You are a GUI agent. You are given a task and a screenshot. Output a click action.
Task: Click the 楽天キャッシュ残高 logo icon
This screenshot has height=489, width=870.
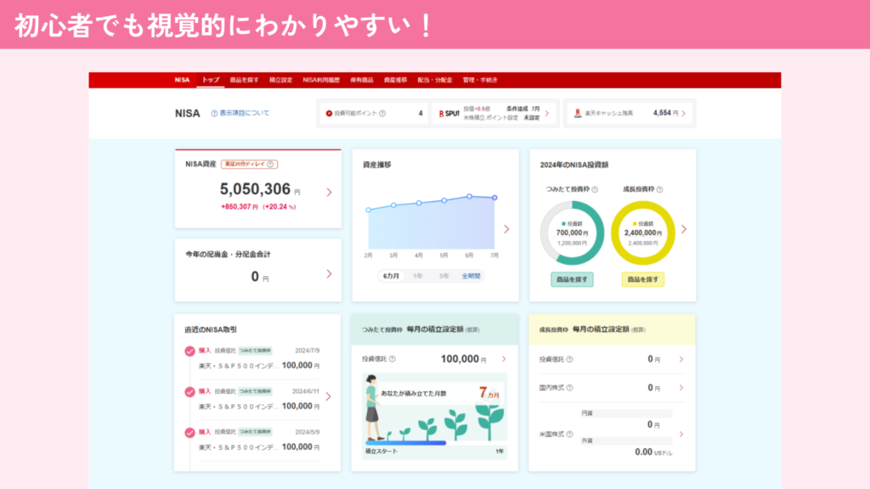tap(578, 113)
